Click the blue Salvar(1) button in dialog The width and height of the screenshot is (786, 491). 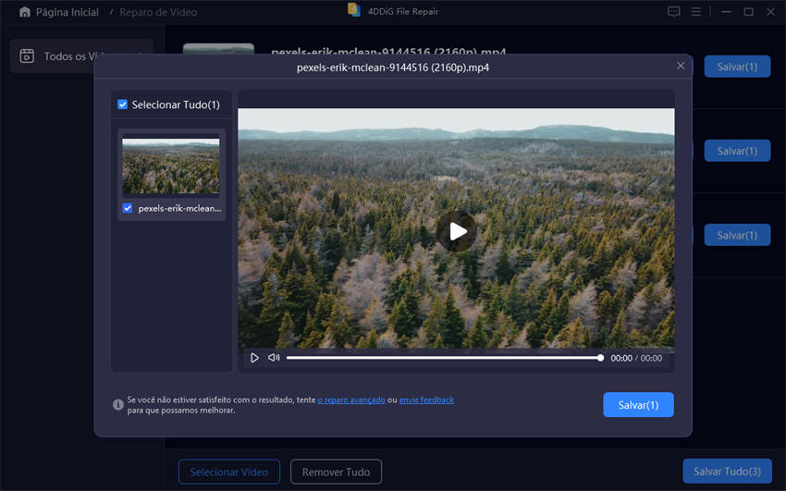point(638,405)
